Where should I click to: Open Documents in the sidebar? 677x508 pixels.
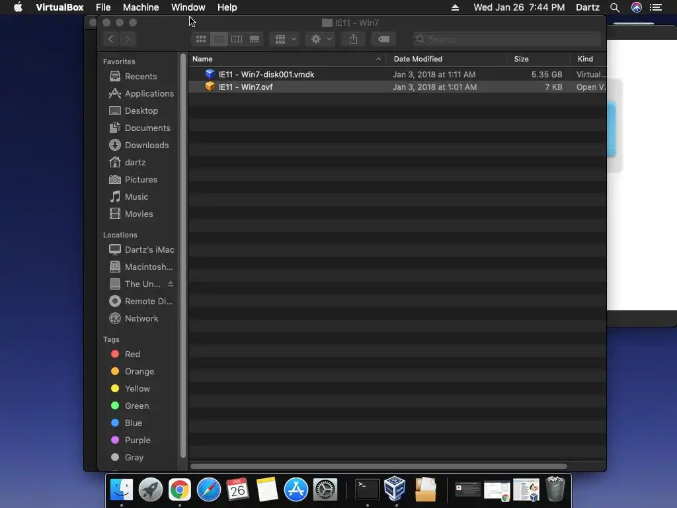pyautogui.click(x=139, y=128)
